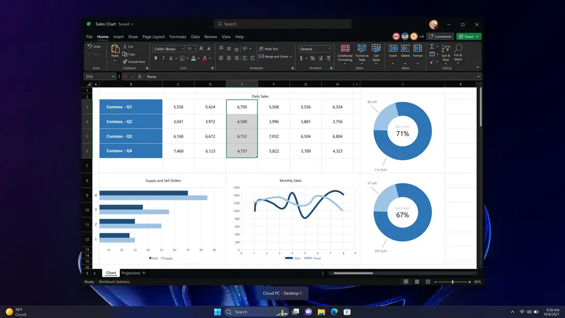The width and height of the screenshot is (565, 318).
Task: Select the Chart sheet tab
Action: pos(111,273)
